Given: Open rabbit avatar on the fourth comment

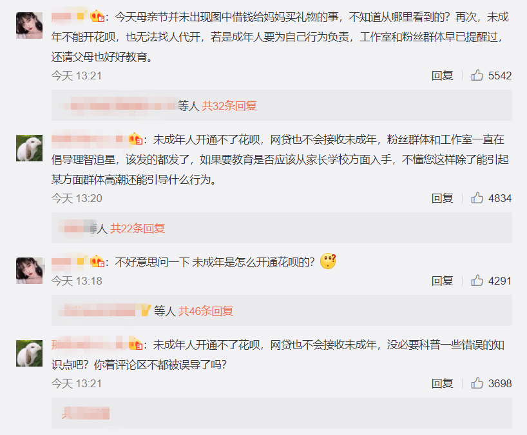Looking at the screenshot, I should point(29,353).
